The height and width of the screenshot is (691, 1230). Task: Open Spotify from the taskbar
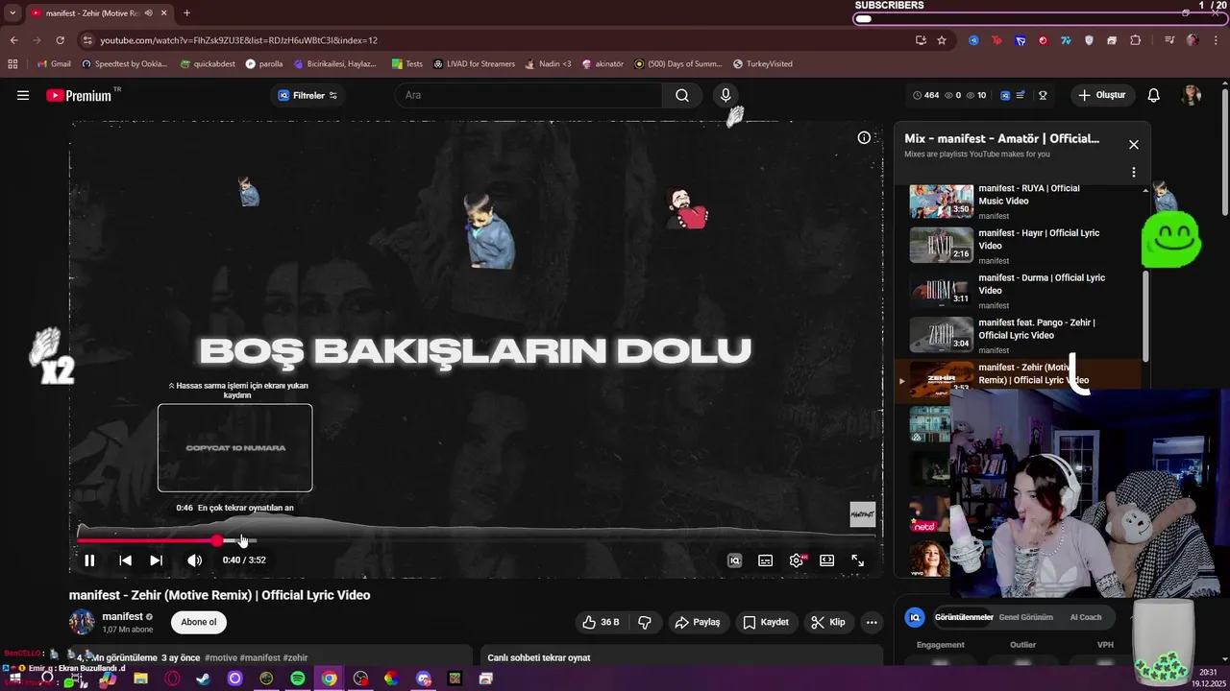(x=298, y=679)
